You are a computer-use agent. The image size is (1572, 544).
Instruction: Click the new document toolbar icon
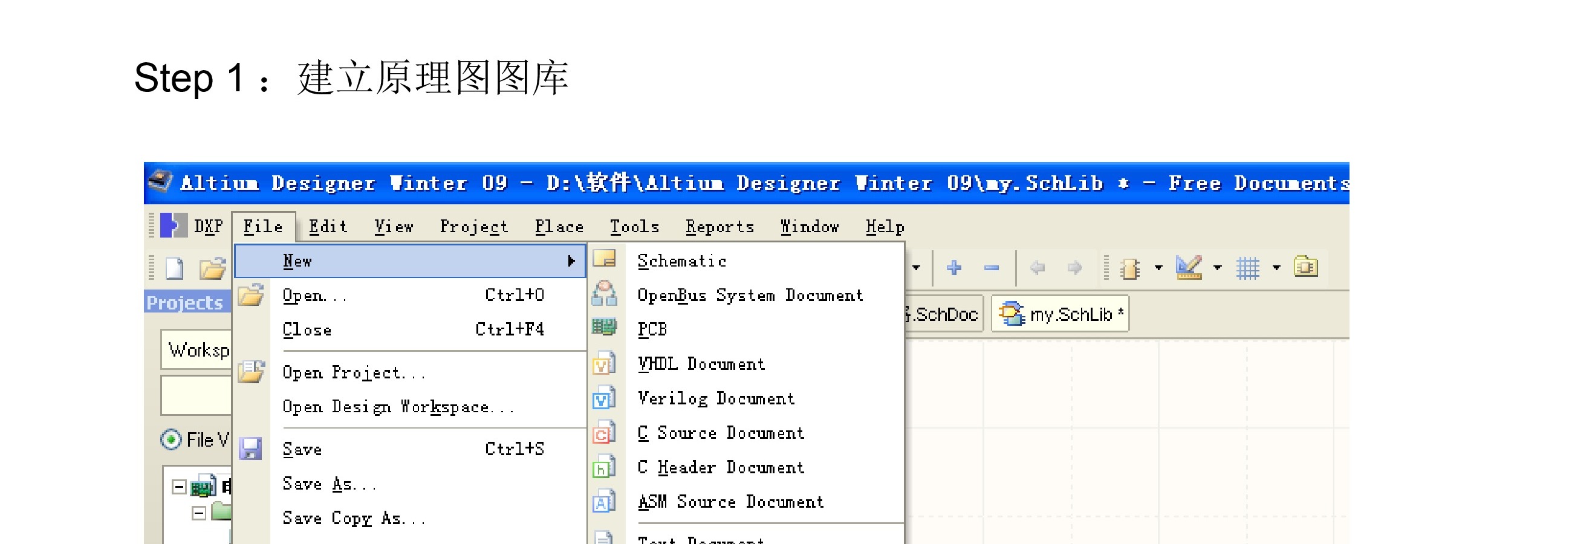[175, 268]
